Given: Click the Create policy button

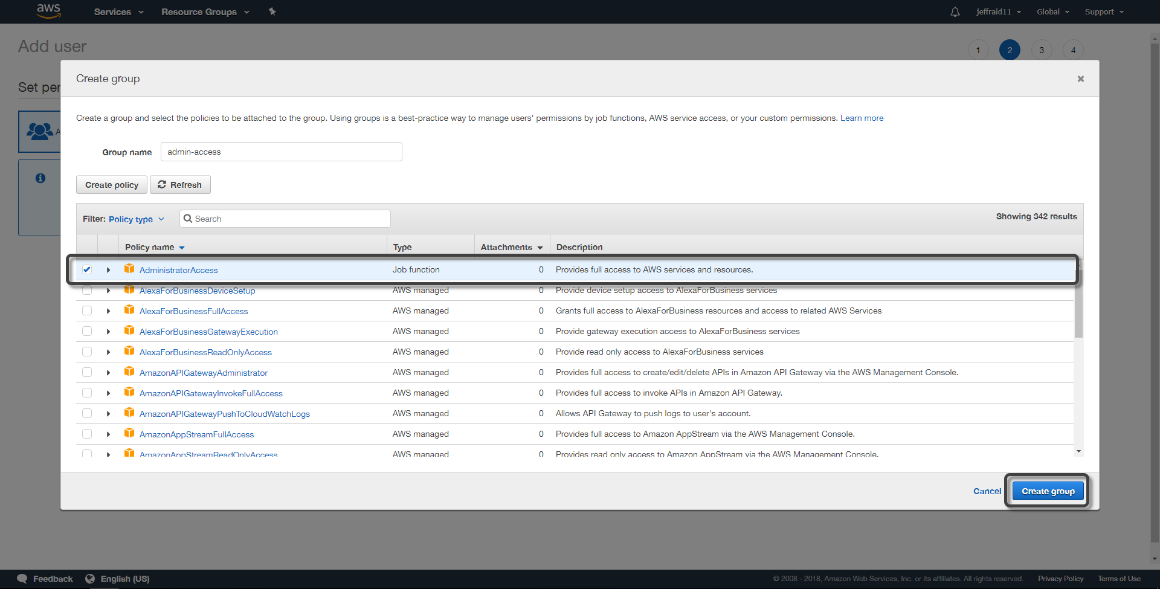Looking at the screenshot, I should [x=112, y=185].
